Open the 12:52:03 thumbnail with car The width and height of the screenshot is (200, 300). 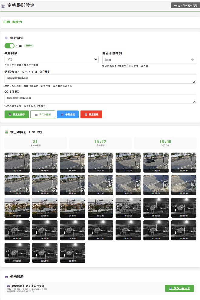coord(156,163)
